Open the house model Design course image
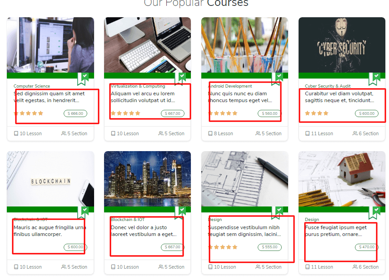The image size is (389, 280). click(x=342, y=179)
